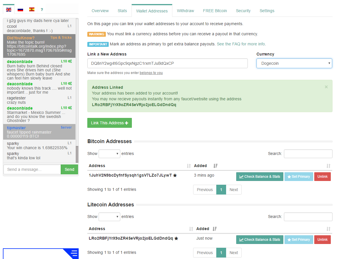Click the Tips & Tricks label in chat

pos(61,38)
